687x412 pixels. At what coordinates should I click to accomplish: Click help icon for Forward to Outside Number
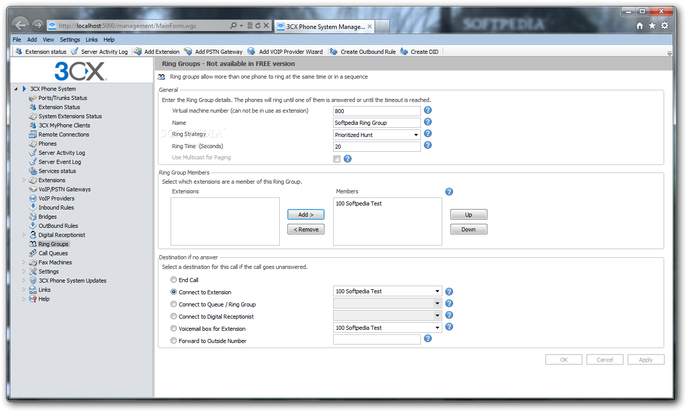click(x=428, y=338)
